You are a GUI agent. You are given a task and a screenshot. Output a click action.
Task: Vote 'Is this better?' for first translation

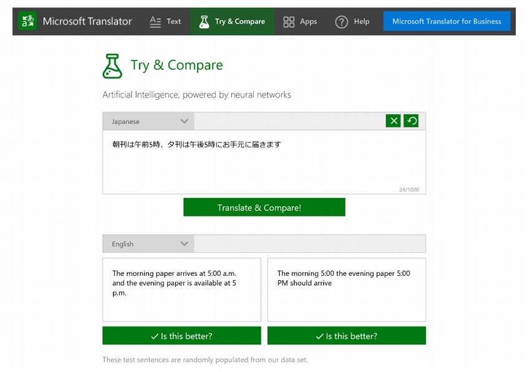pyautogui.click(x=182, y=335)
